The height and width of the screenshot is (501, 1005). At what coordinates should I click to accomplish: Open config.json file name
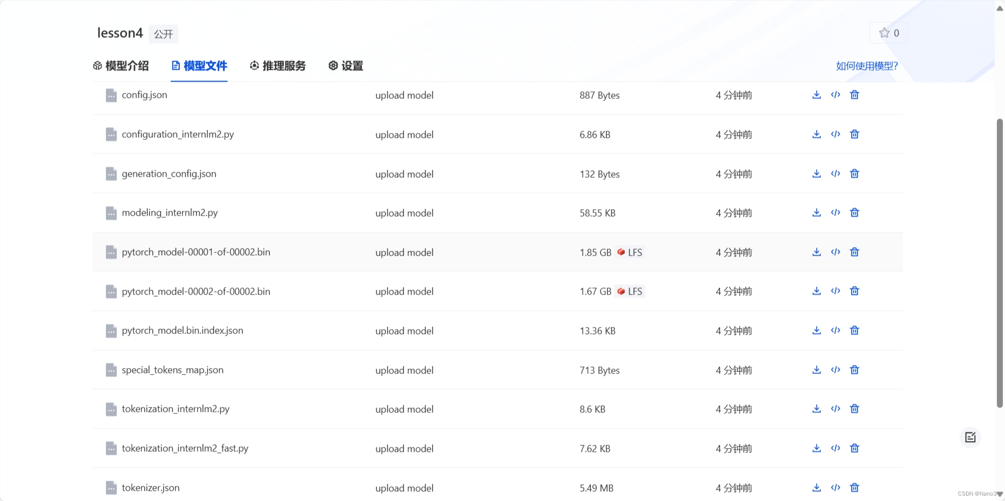click(144, 95)
